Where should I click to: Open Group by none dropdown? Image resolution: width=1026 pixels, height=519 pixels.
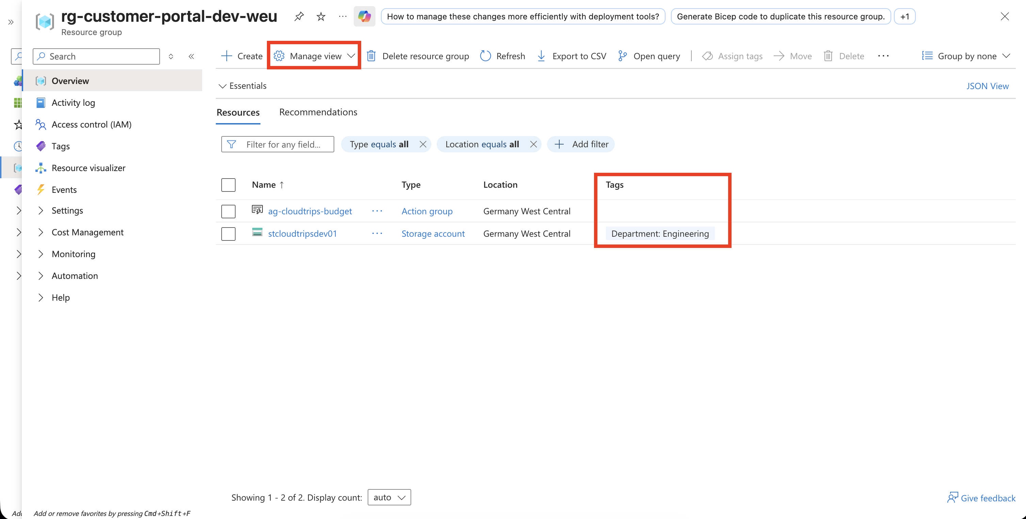coord(966,56)
